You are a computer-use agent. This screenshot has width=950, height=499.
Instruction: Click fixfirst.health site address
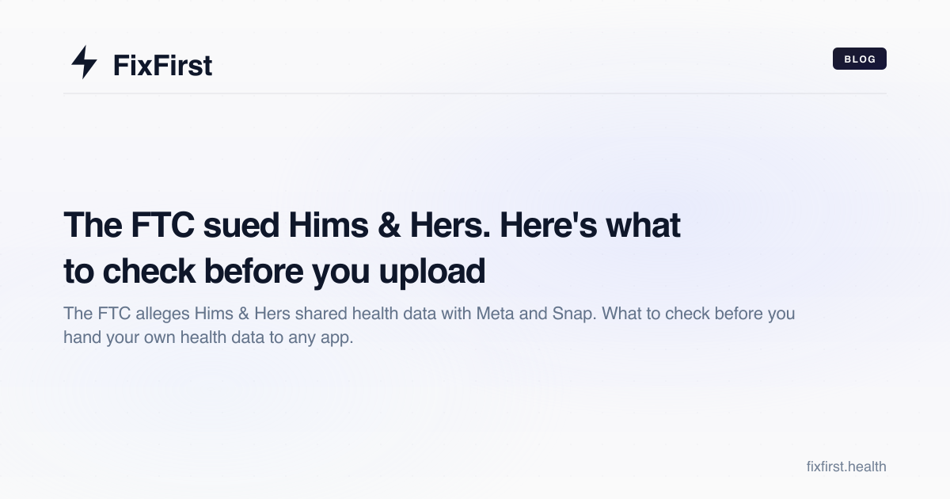(845, 467)
